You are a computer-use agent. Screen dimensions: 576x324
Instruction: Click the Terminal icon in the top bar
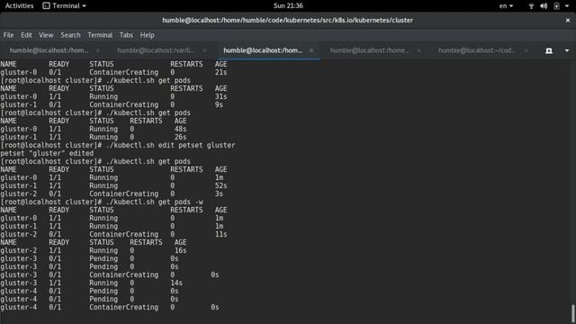click(46, 6)
